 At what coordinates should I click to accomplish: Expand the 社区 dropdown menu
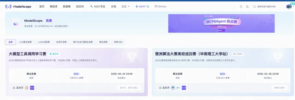pyautogui.click(x=125, y=7)
